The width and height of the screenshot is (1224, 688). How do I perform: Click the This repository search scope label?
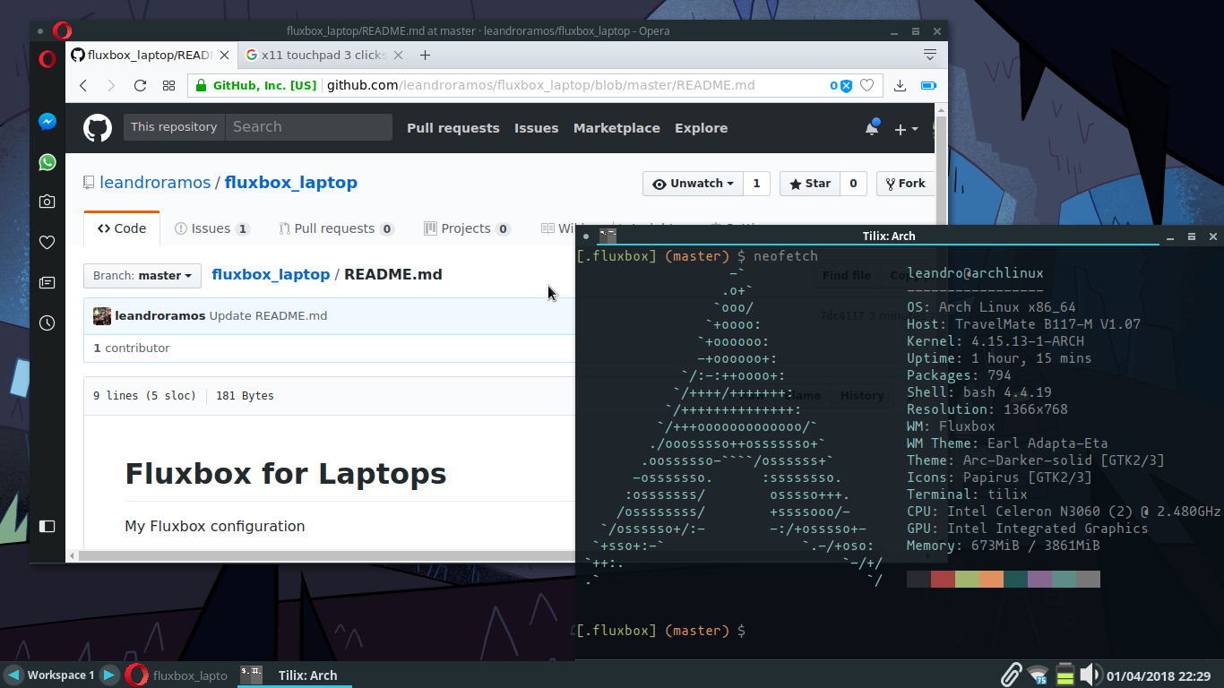coord(174,127)
